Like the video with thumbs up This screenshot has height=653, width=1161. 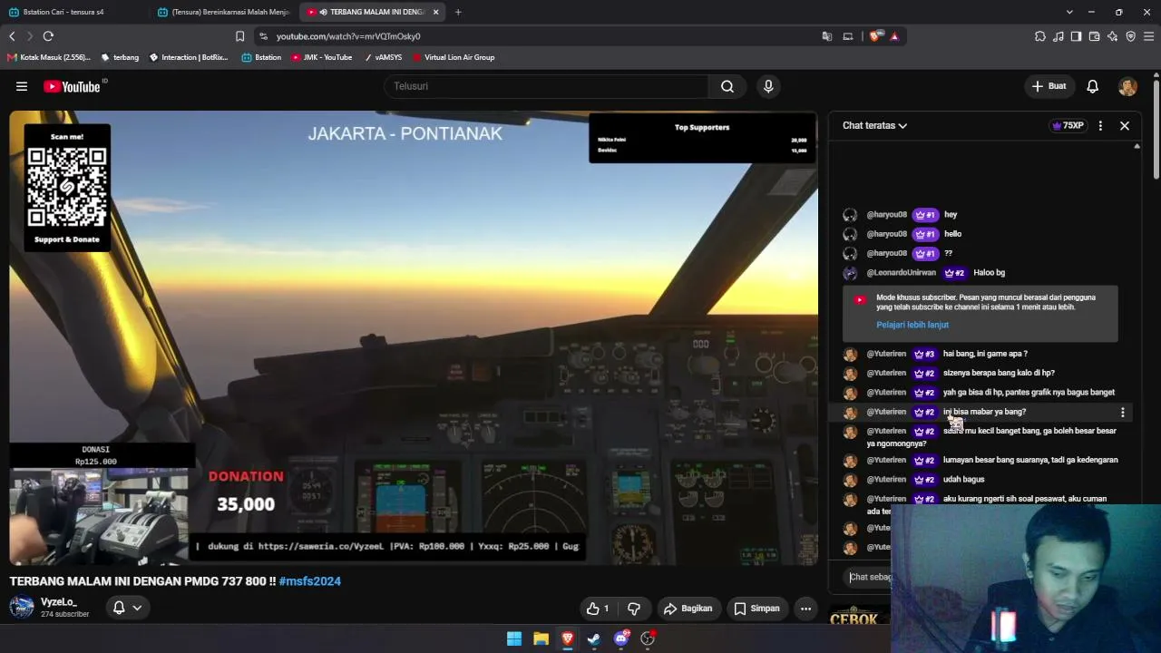(598, 609)
